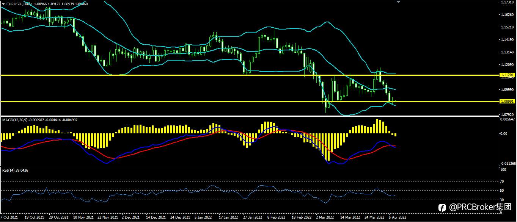Select the yellow 1.11201 price label
This screenshot has width=517, height=222.
tap(507, 75)
